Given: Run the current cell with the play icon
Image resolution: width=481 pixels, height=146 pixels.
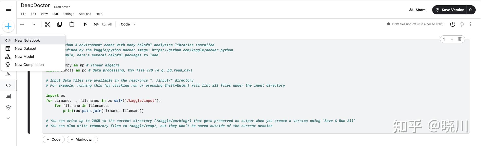Looking at the screenshot, I should [85, 24].
